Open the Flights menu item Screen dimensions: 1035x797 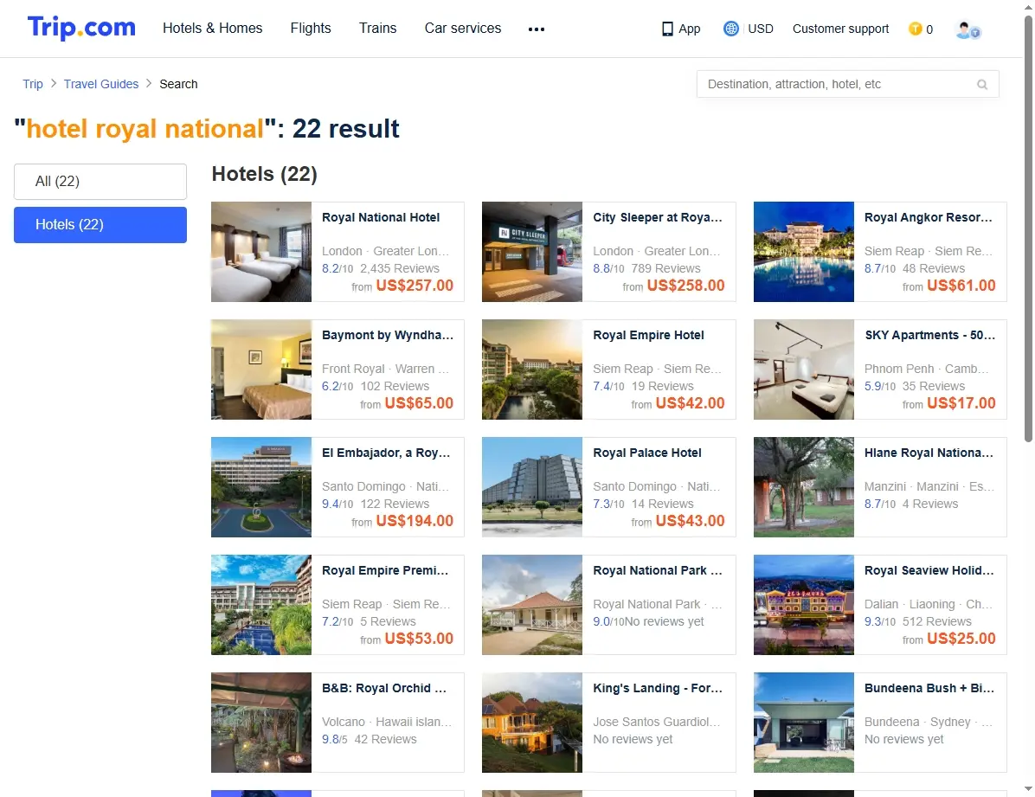311,29
